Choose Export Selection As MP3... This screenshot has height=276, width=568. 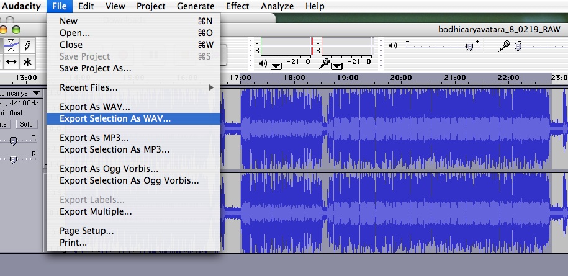coord(133,149)
